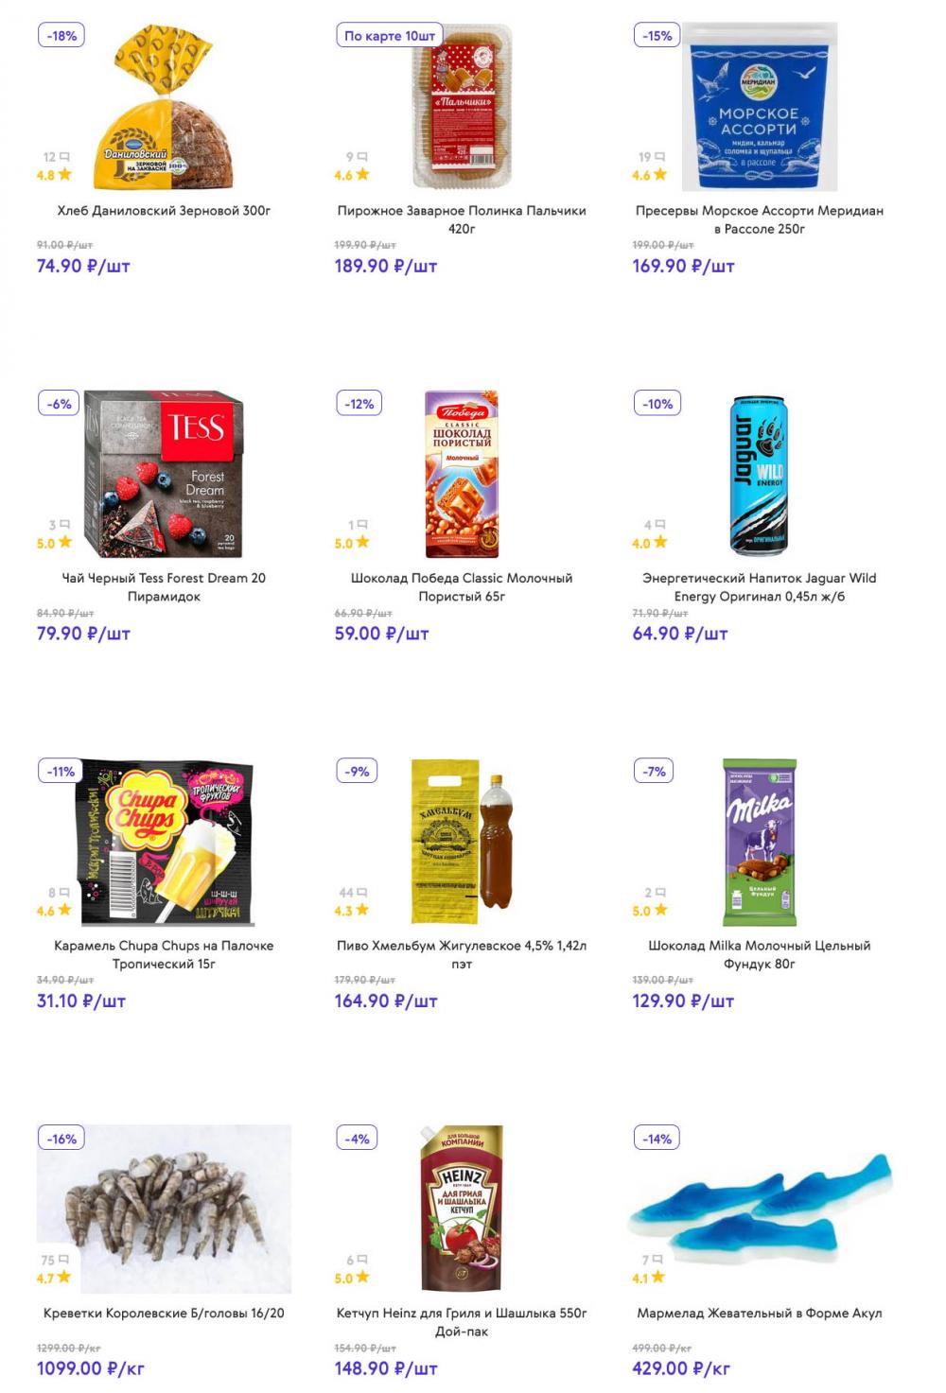
Task: Click the rating star for Пресервы Морское Ассорти
Action: pyautogui.click(x=660, y=175)
